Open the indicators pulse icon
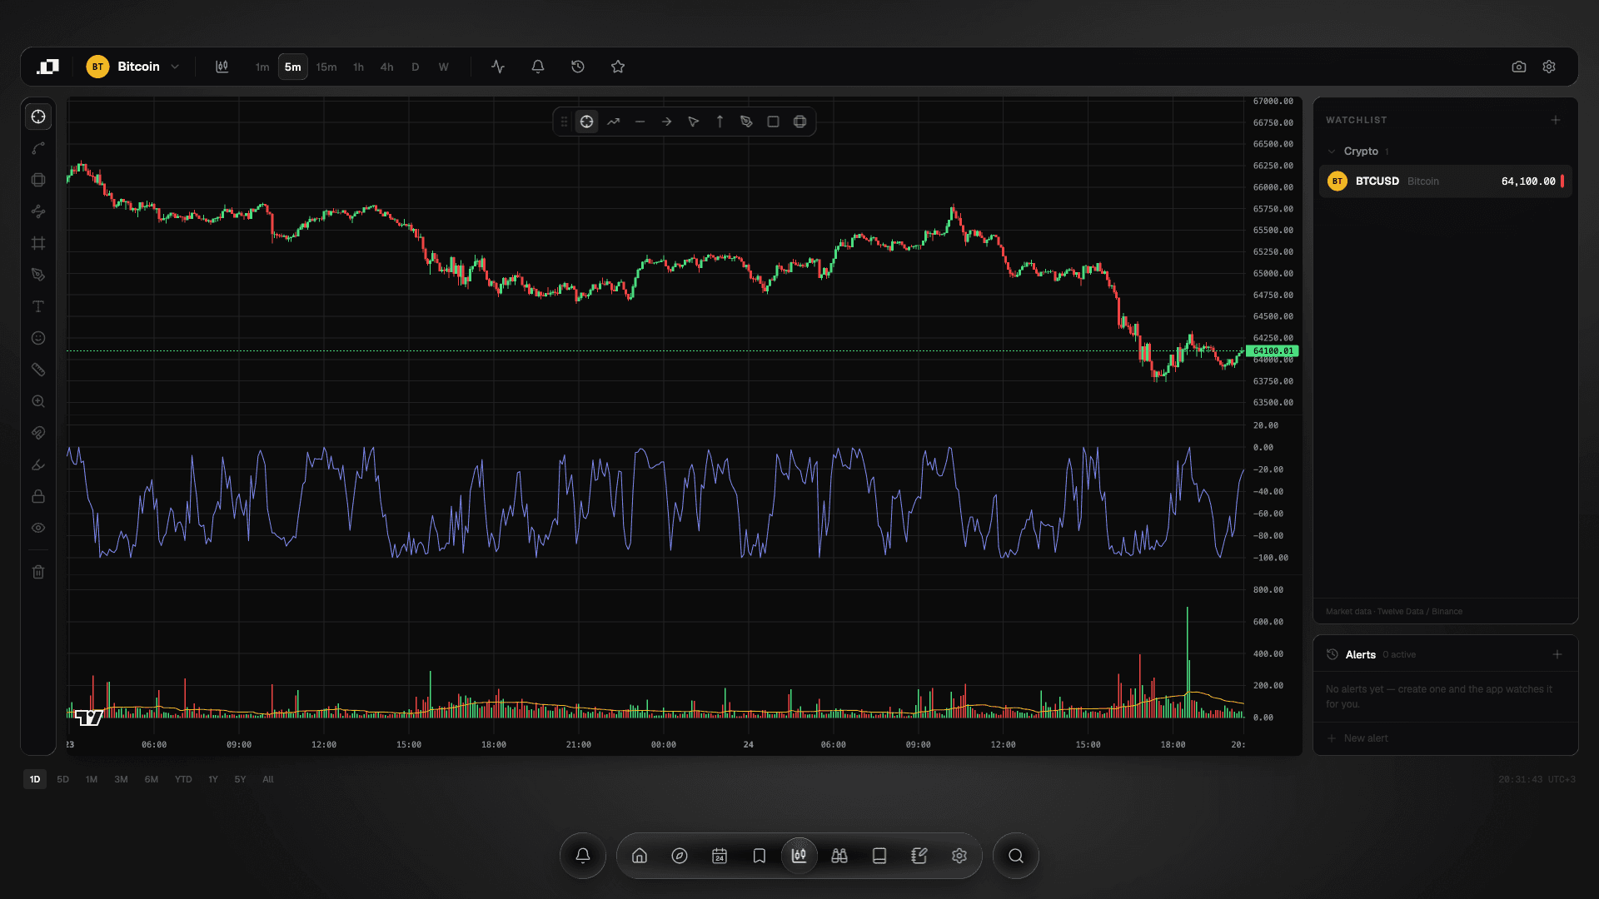The width and height of the screenshot is (1599, 899). (x=498, y=67)
